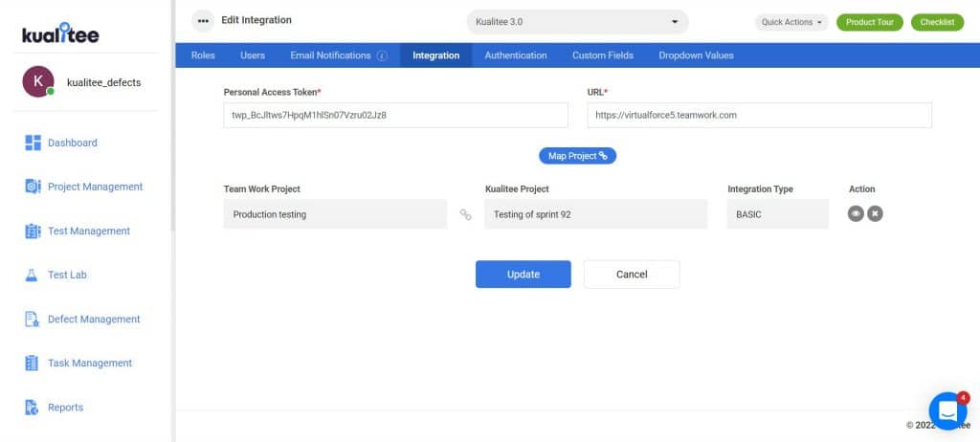Viewport: 980px width, 442px height.
Task: Click the Map Project button
Action: click(577, 156)
